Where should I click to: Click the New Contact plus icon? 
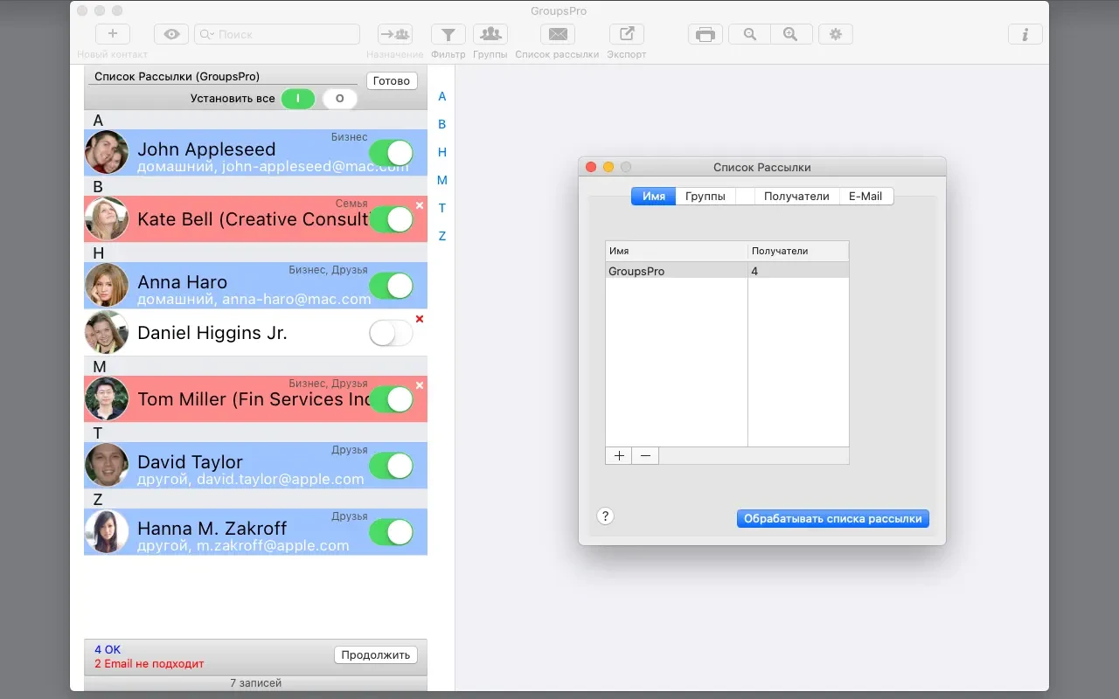tap(113, 34)
